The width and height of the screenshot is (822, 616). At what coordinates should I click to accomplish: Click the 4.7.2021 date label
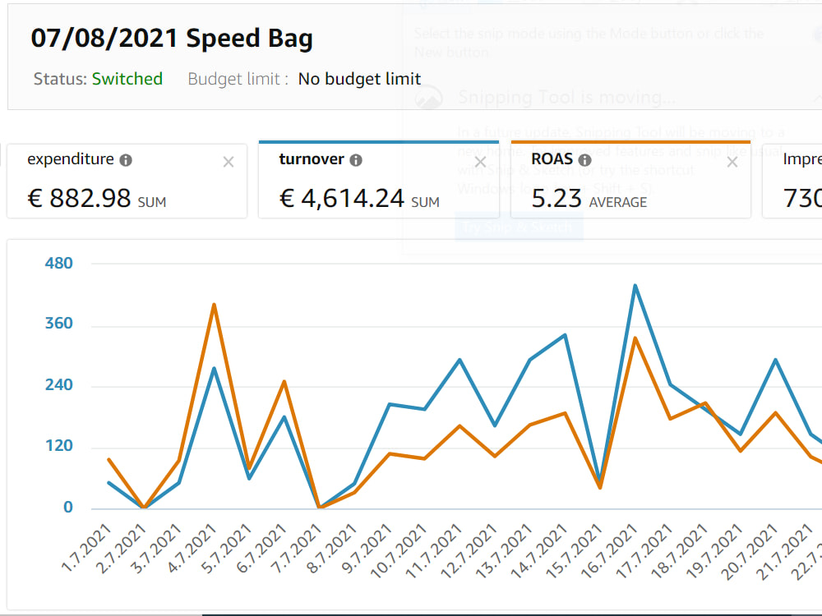pos(192,547)
